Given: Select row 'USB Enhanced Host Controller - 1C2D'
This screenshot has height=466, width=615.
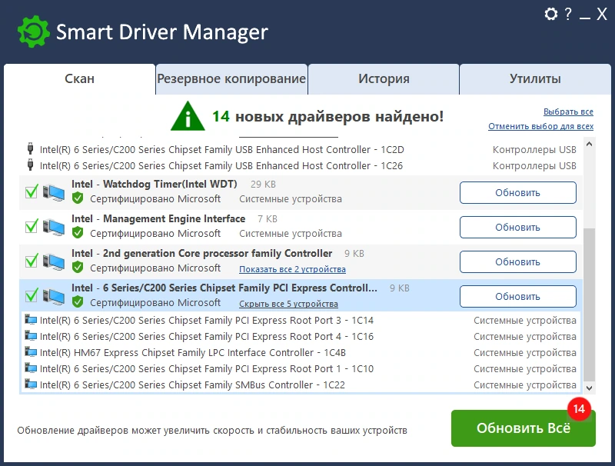Looking at the screenshot, I should (x=301, y=149).
